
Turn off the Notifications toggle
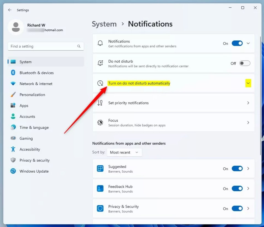coord(237,43)
